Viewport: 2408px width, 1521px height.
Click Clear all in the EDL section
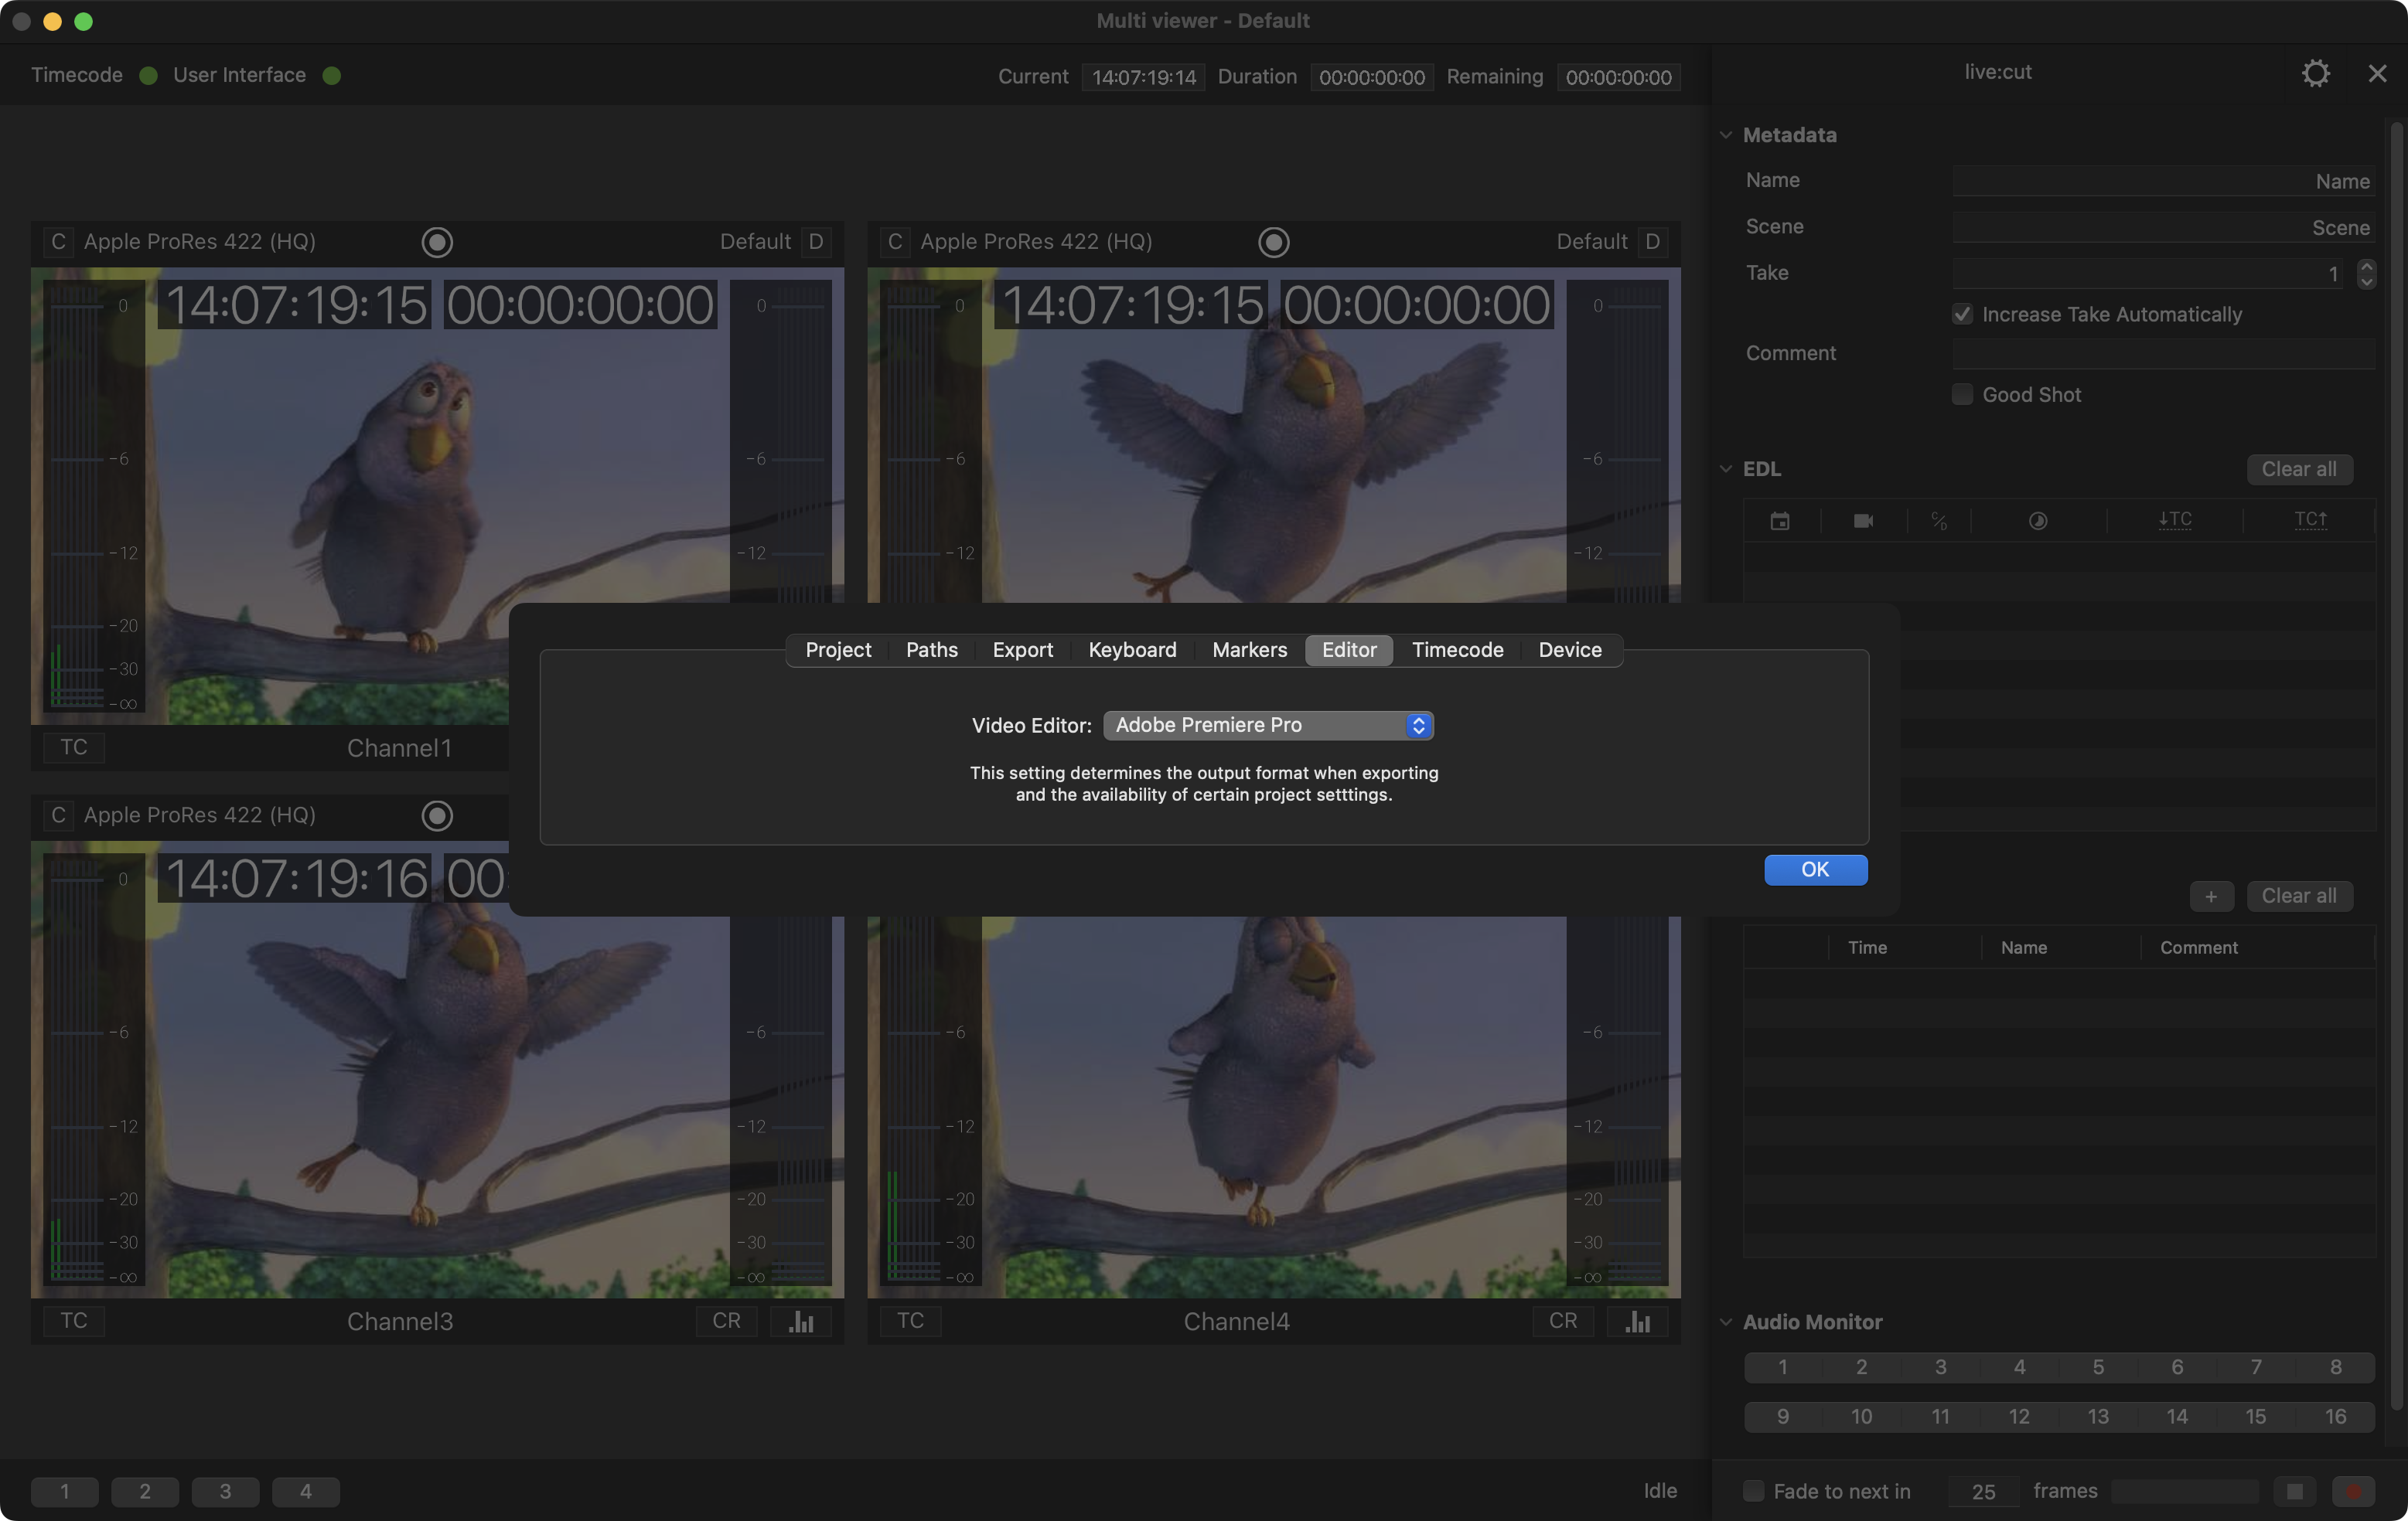click(x=2299, y=468)
